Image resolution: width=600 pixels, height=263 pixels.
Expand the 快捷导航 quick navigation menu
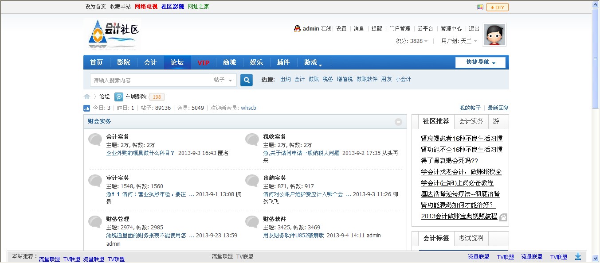(480, 62)
